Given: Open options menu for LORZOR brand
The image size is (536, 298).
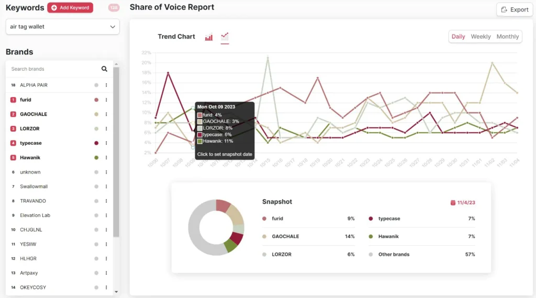Looking at the screenshot, I should point(106,129).
